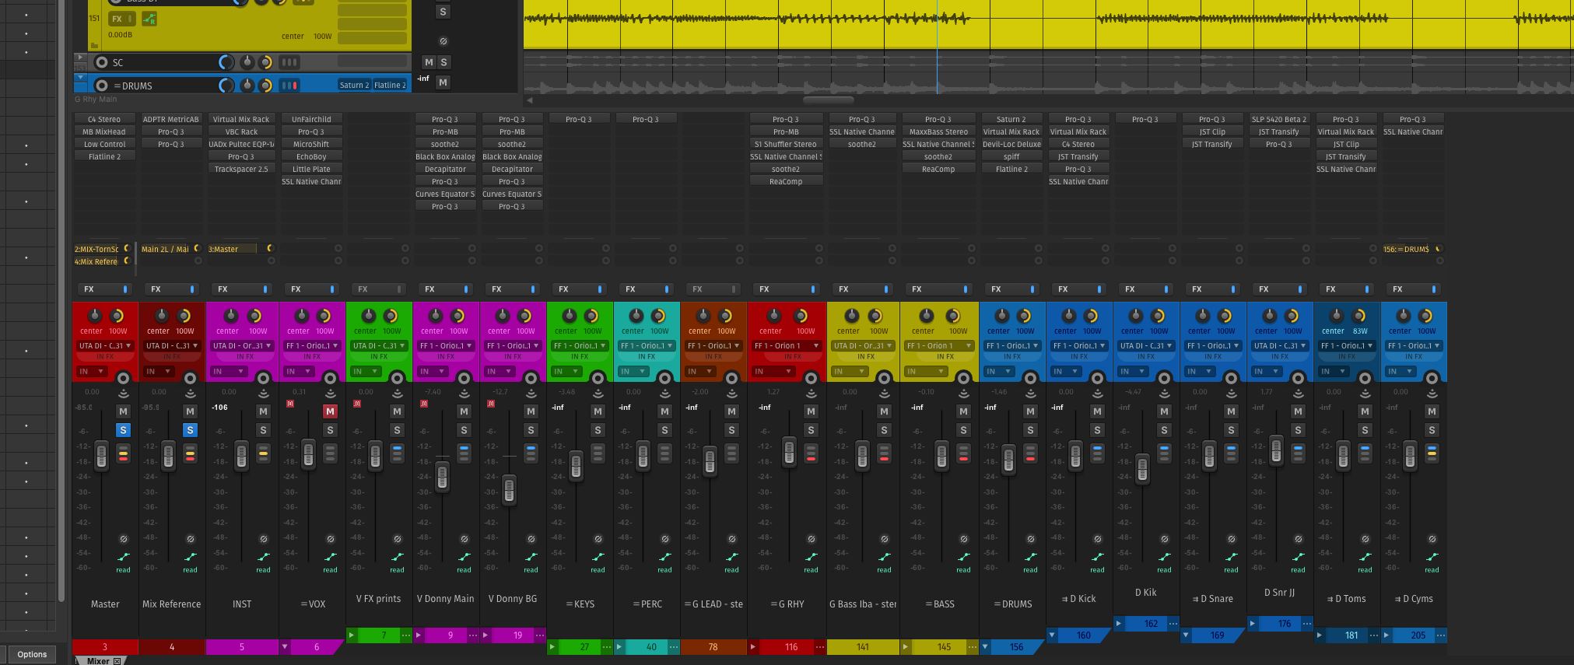Open envelope automation on D Toms
This screenshot has width=1574, height=665.
1365,557
